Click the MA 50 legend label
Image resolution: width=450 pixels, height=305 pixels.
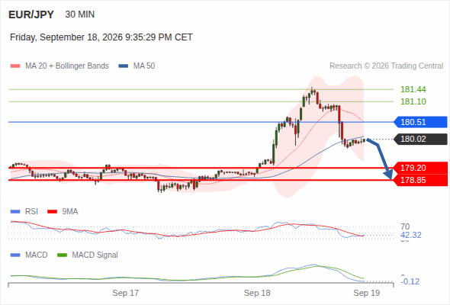(x=144, y=66)
